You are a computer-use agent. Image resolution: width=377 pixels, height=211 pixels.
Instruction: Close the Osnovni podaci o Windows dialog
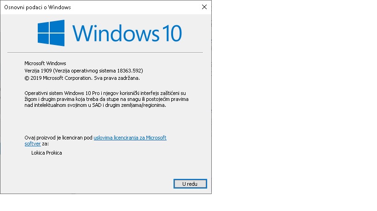204,7
